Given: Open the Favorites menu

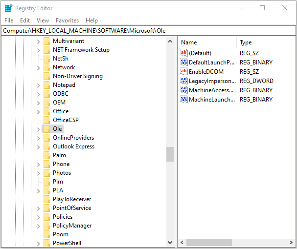Looking at the screenshot, I should 67,21.
